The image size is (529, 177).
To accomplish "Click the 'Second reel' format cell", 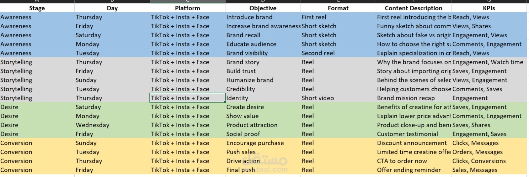I will pos(338,53).
